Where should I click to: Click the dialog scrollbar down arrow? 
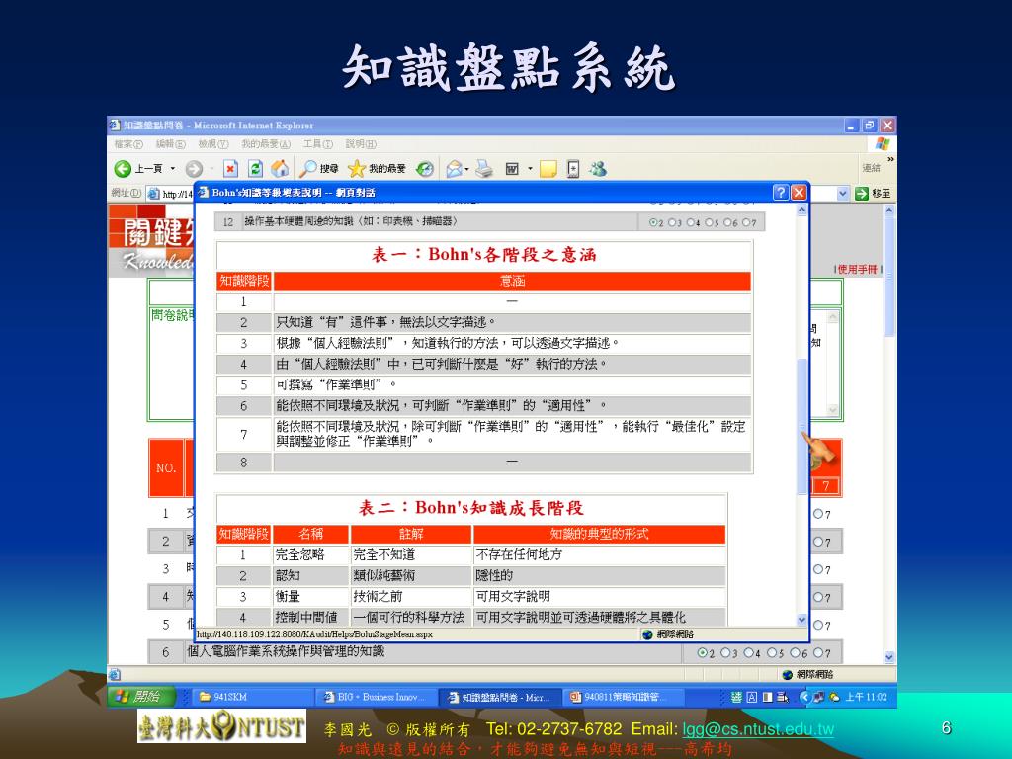(801, 619)
